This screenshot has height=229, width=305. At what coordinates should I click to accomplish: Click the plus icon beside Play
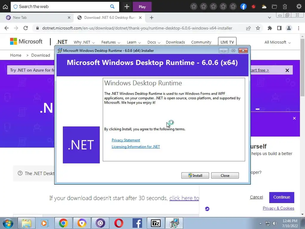[x=127, y=7]
